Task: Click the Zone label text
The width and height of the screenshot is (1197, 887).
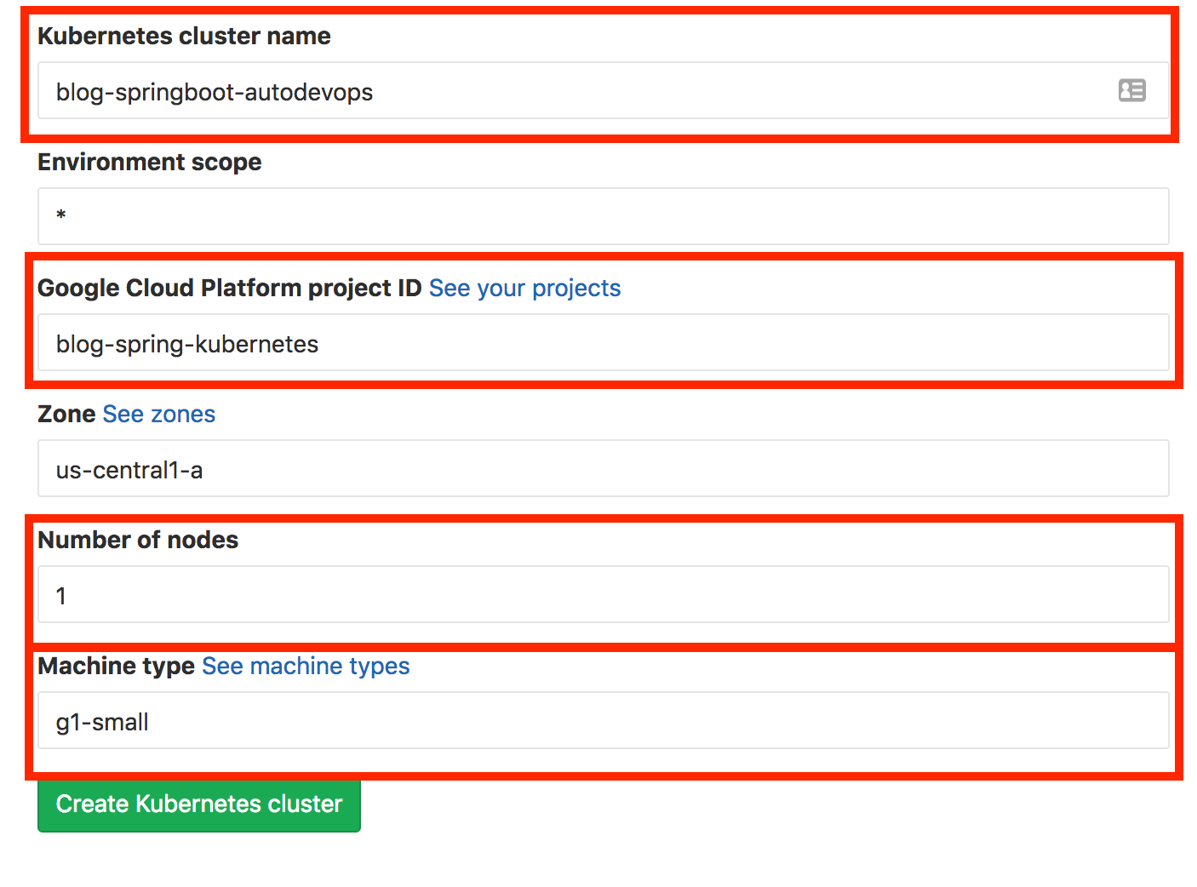Action: (66, 415)
